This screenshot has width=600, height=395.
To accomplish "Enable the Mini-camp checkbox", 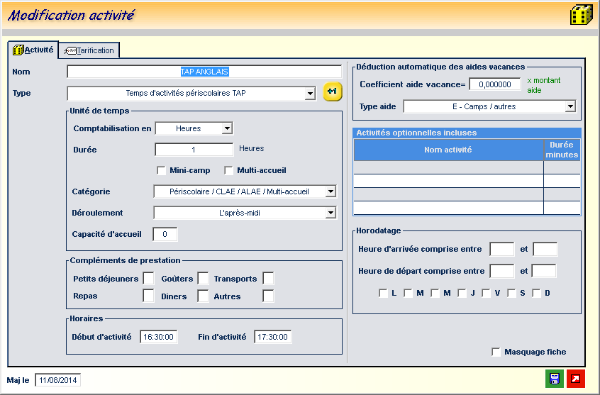I will click(161, 170).
